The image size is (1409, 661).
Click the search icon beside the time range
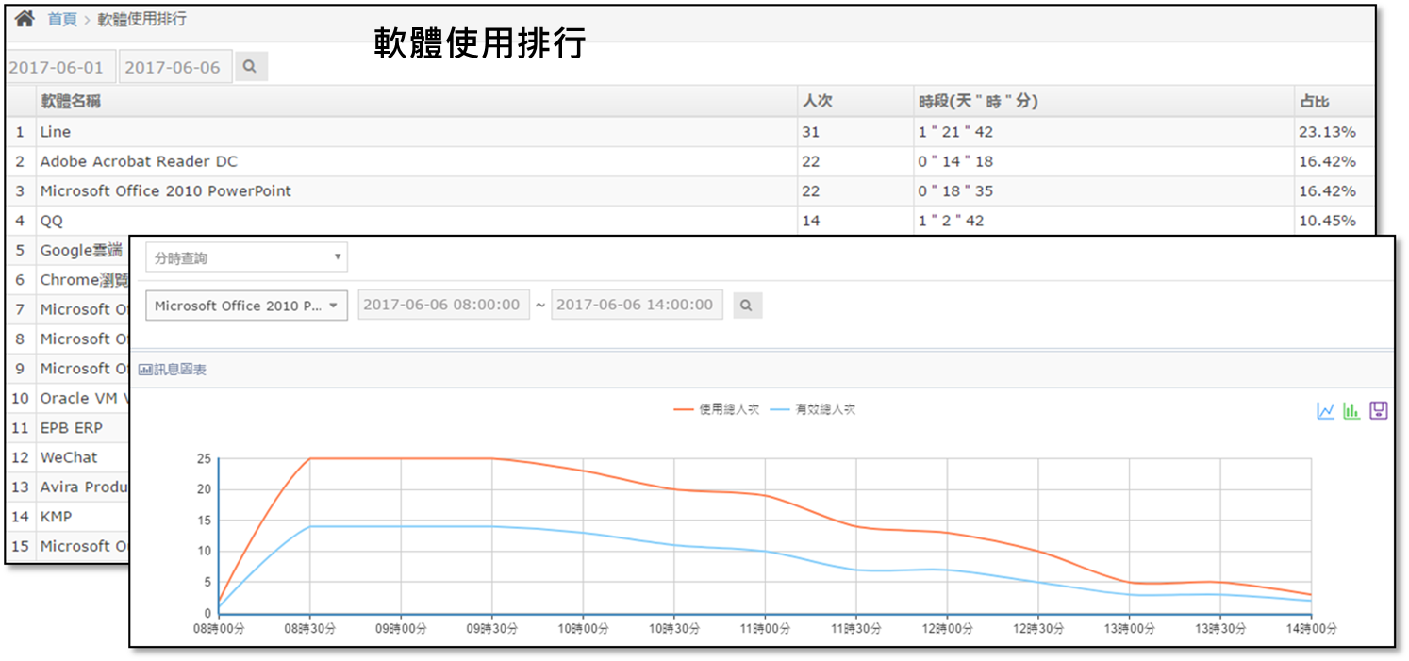pyautogui.click(x=747, y=306)
